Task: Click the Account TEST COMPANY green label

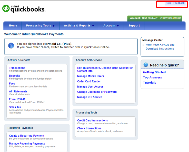Action: (x=155, y=18)
